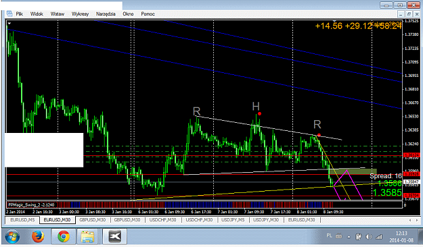Click the MetaTrader taskbar button

point(114,237)
